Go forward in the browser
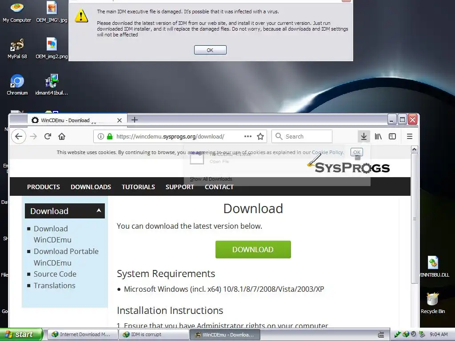Viewport: 455px width, 341px height. tap(33, 136)
